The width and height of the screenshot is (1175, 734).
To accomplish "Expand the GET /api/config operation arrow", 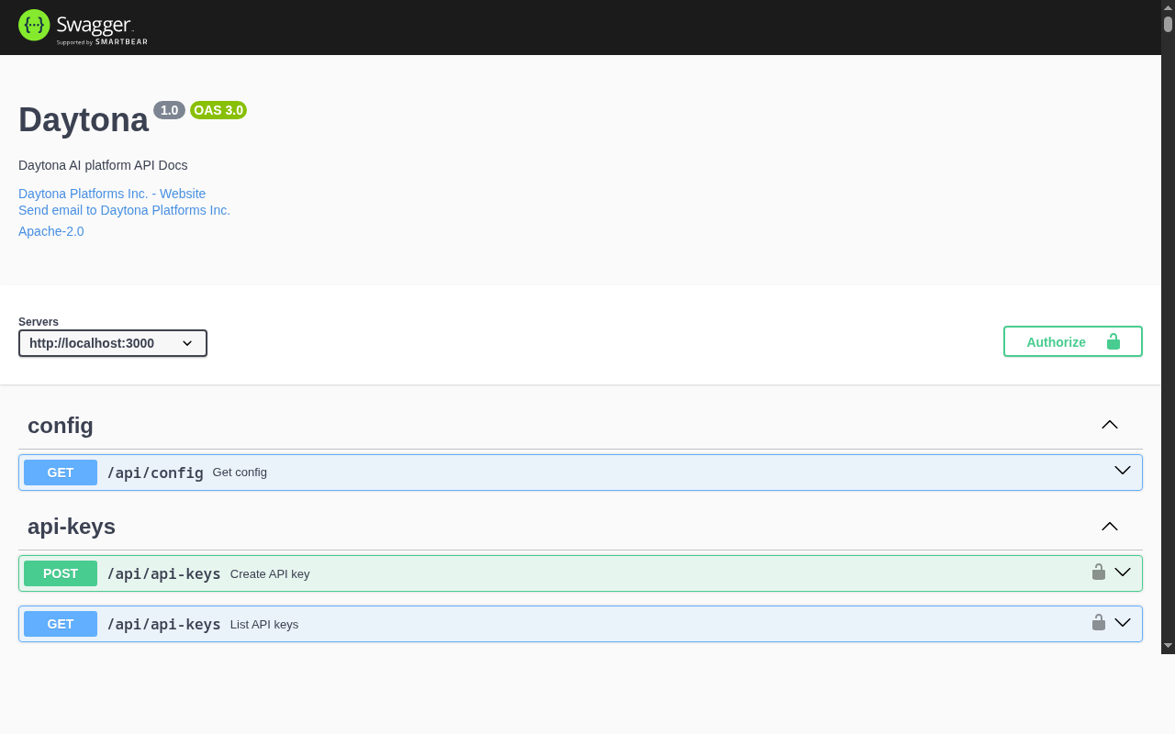I will (x=1123, y=471).
